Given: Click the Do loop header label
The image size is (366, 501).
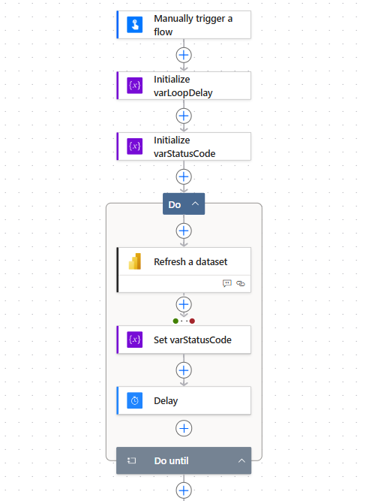Looking at the screenshot, I should coord(175,204).
